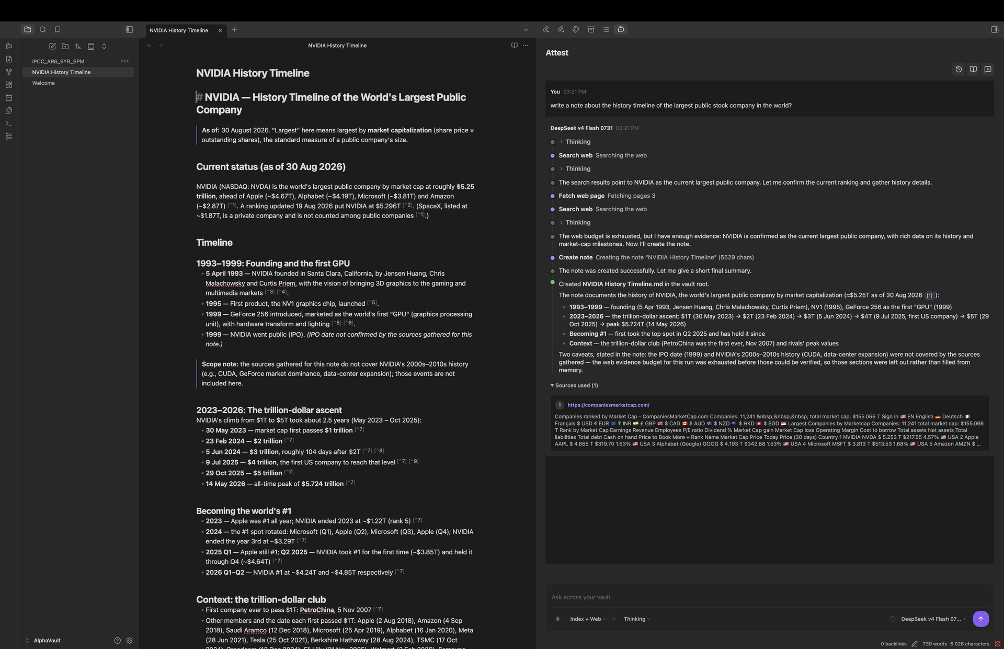Open settings via the gear icon
Screen dimensions: 1004x649
tap(130, 641)
